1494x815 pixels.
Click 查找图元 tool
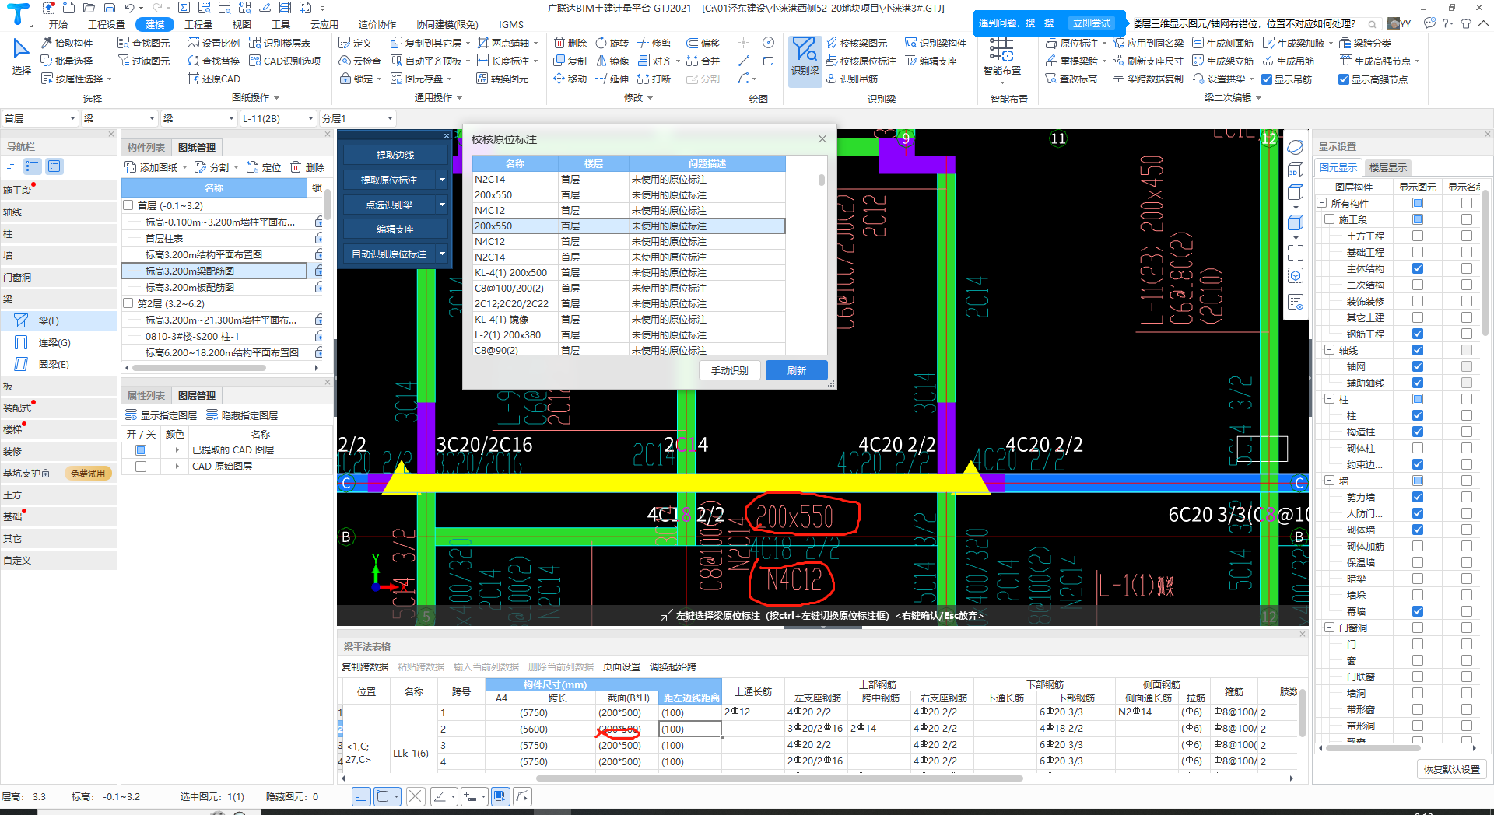pyautogui.click(x=143, y=43)
